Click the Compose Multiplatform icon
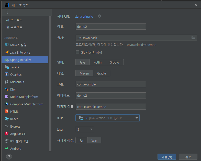This screenshot has width=201, height=161. point(7,104)
